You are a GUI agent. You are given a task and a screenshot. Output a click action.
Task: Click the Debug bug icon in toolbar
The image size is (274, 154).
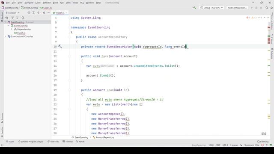point(256,8)
